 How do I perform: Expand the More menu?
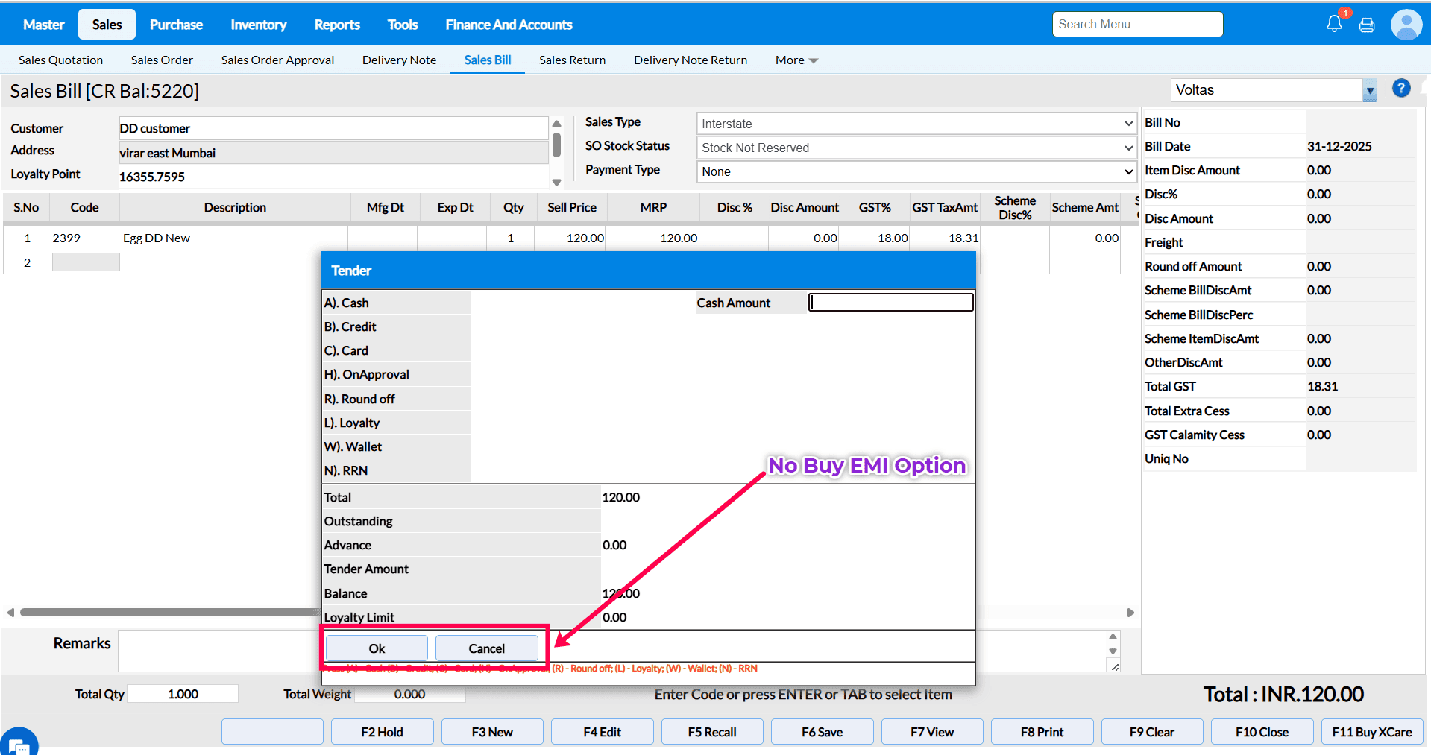[x=796, y=60]
